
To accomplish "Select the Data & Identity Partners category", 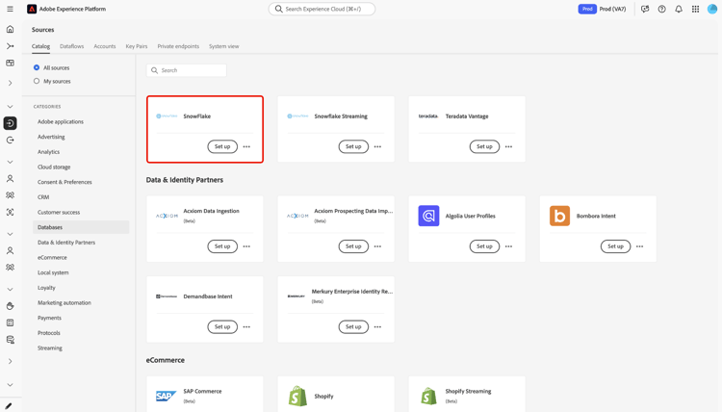I will click(66, 243).
